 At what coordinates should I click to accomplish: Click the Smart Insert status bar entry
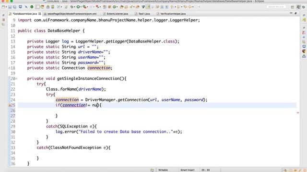coord(188,170)
